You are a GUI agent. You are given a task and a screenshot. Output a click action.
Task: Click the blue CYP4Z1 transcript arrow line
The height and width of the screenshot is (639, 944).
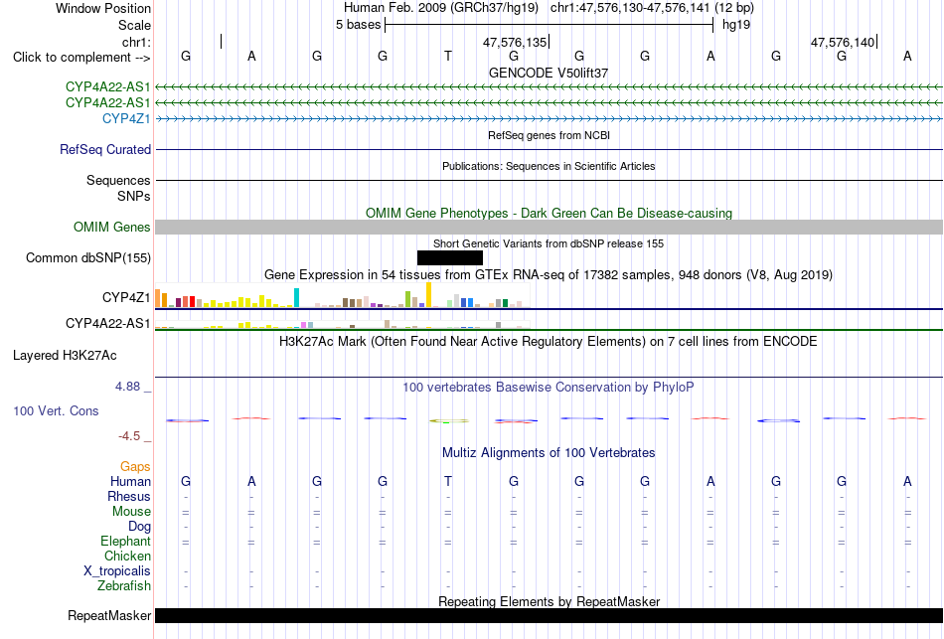(x=550, y=118)
